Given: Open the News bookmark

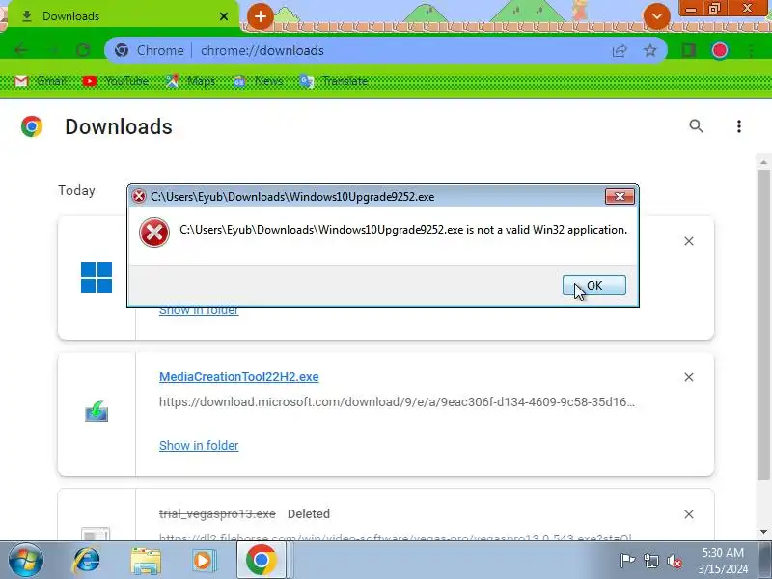Looking at the screenshot, I should [258, 81].
